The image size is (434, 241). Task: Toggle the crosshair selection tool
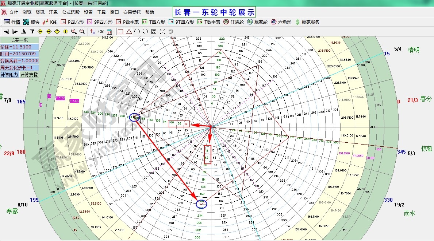163,31
